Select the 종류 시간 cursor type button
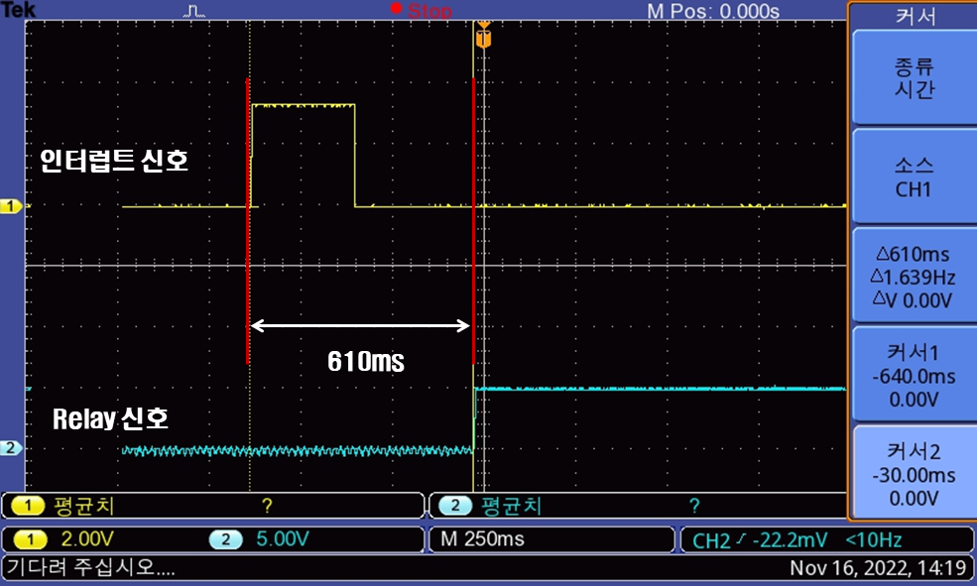977x586 pixels. point(914,78)
